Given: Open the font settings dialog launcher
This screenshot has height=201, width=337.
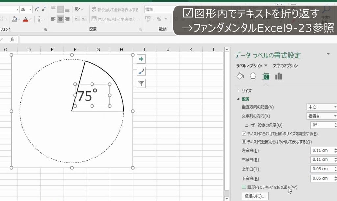Looking at the screenshot, I should coord(45,29).
